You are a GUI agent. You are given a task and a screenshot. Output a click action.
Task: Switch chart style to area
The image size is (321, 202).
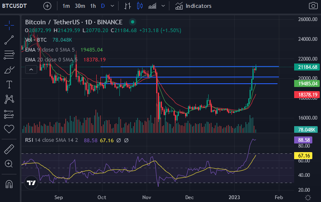pyautogui.click(x=152, y=6)
